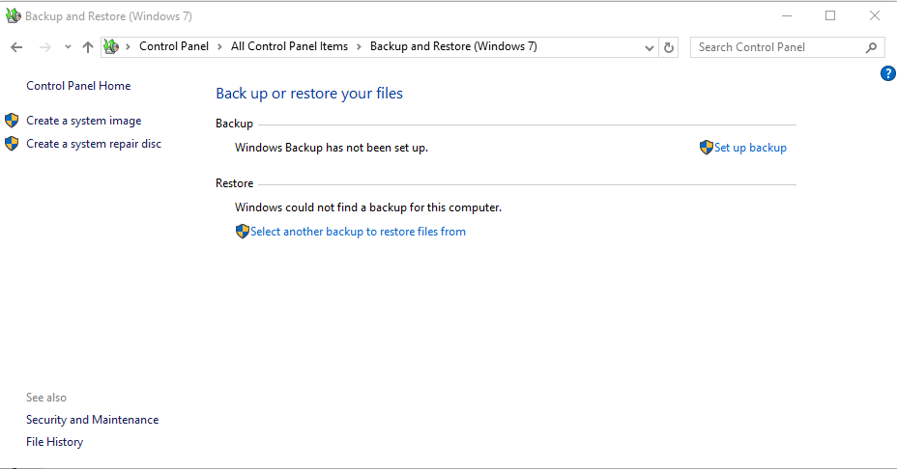Go to Control Panel Home
This screenshot has height=469, width=897.
pyautogui.click(x=78, y=86)
